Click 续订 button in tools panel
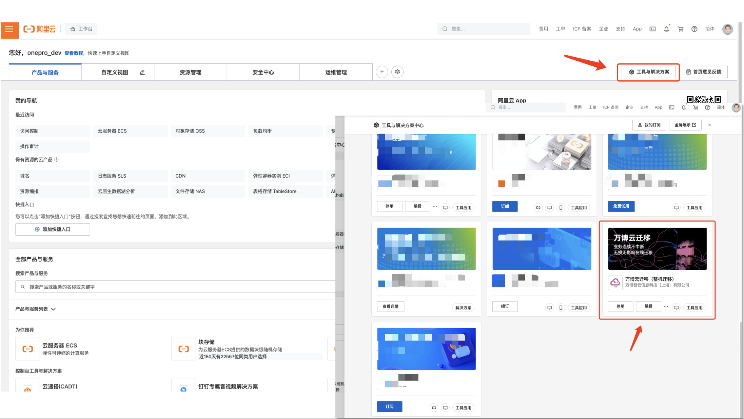744x419 pixels. click(505, 306)
